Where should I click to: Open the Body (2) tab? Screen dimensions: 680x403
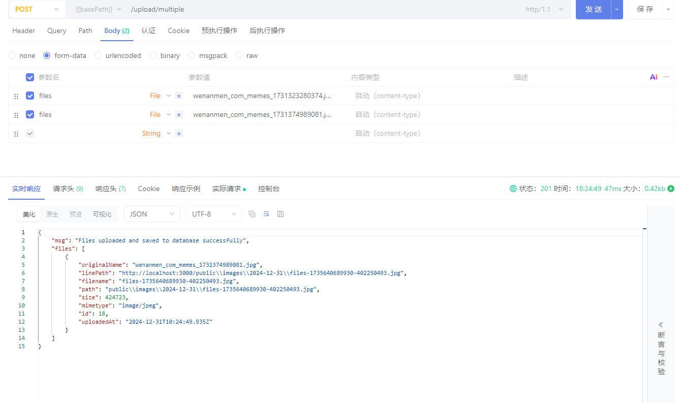coord(117,30)
